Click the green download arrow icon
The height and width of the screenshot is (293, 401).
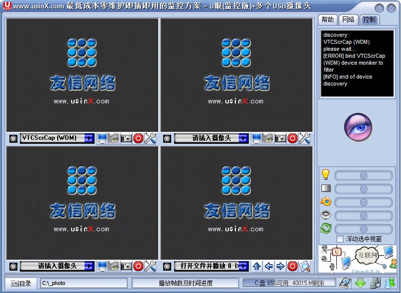(x=360, y=283)
